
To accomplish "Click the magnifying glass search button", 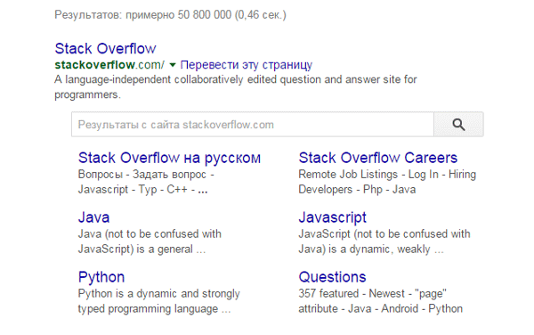I will click(x=458, y=125).
